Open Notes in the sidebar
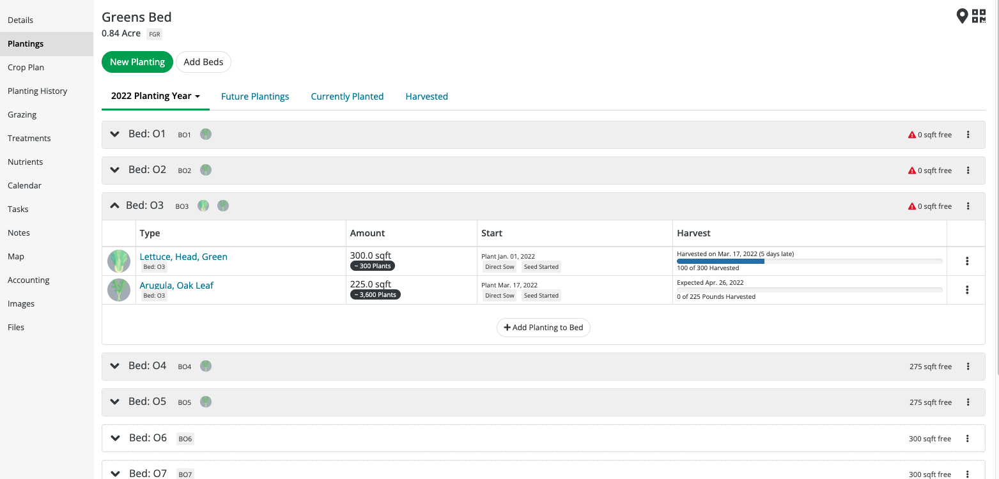Viewport: 999px width, 479px height. (x=47, y=232)
